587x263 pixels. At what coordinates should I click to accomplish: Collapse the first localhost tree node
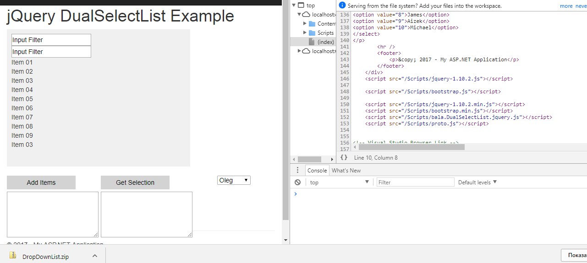pos(300,15)
